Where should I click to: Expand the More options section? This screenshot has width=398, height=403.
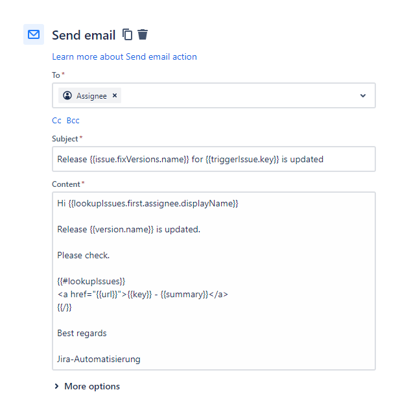[57, 386]
